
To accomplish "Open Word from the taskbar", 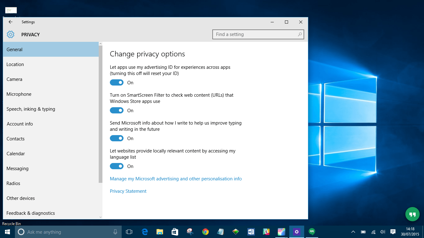I will (x=251, y=232).
